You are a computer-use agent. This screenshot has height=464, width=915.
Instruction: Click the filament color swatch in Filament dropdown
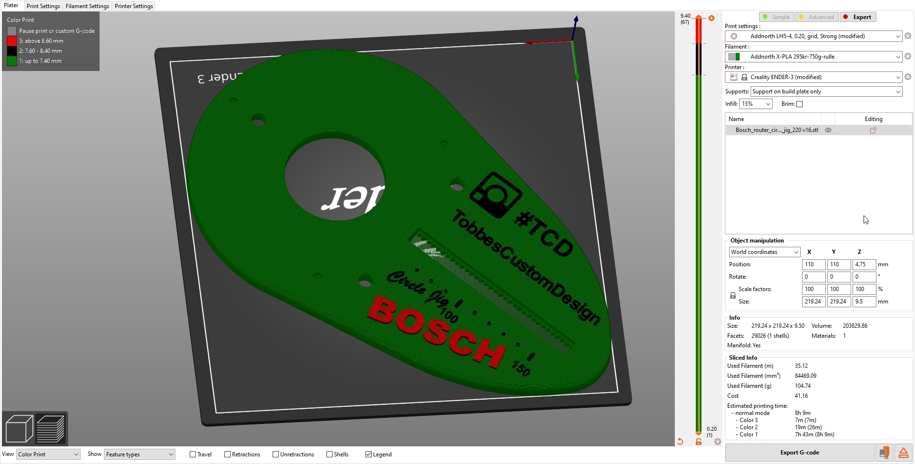[734, 57]
